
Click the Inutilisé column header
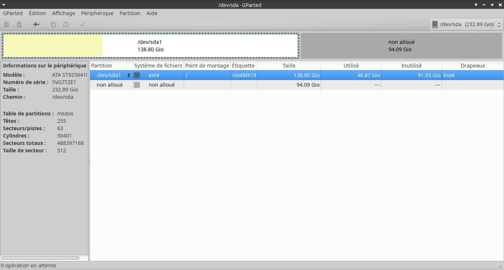tap(411, 66)
